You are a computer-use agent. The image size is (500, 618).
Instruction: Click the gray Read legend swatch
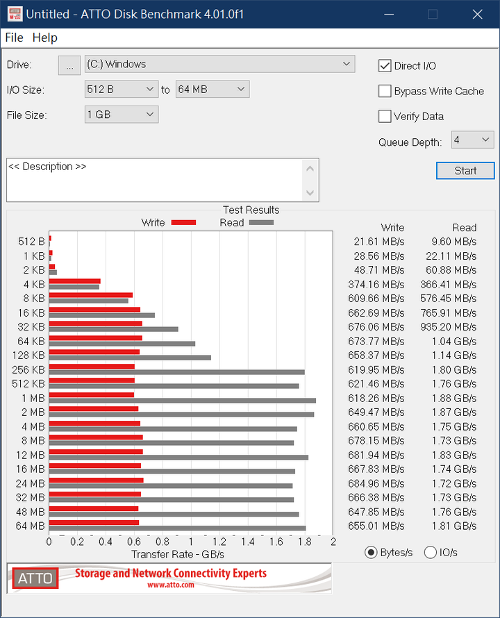261,223
